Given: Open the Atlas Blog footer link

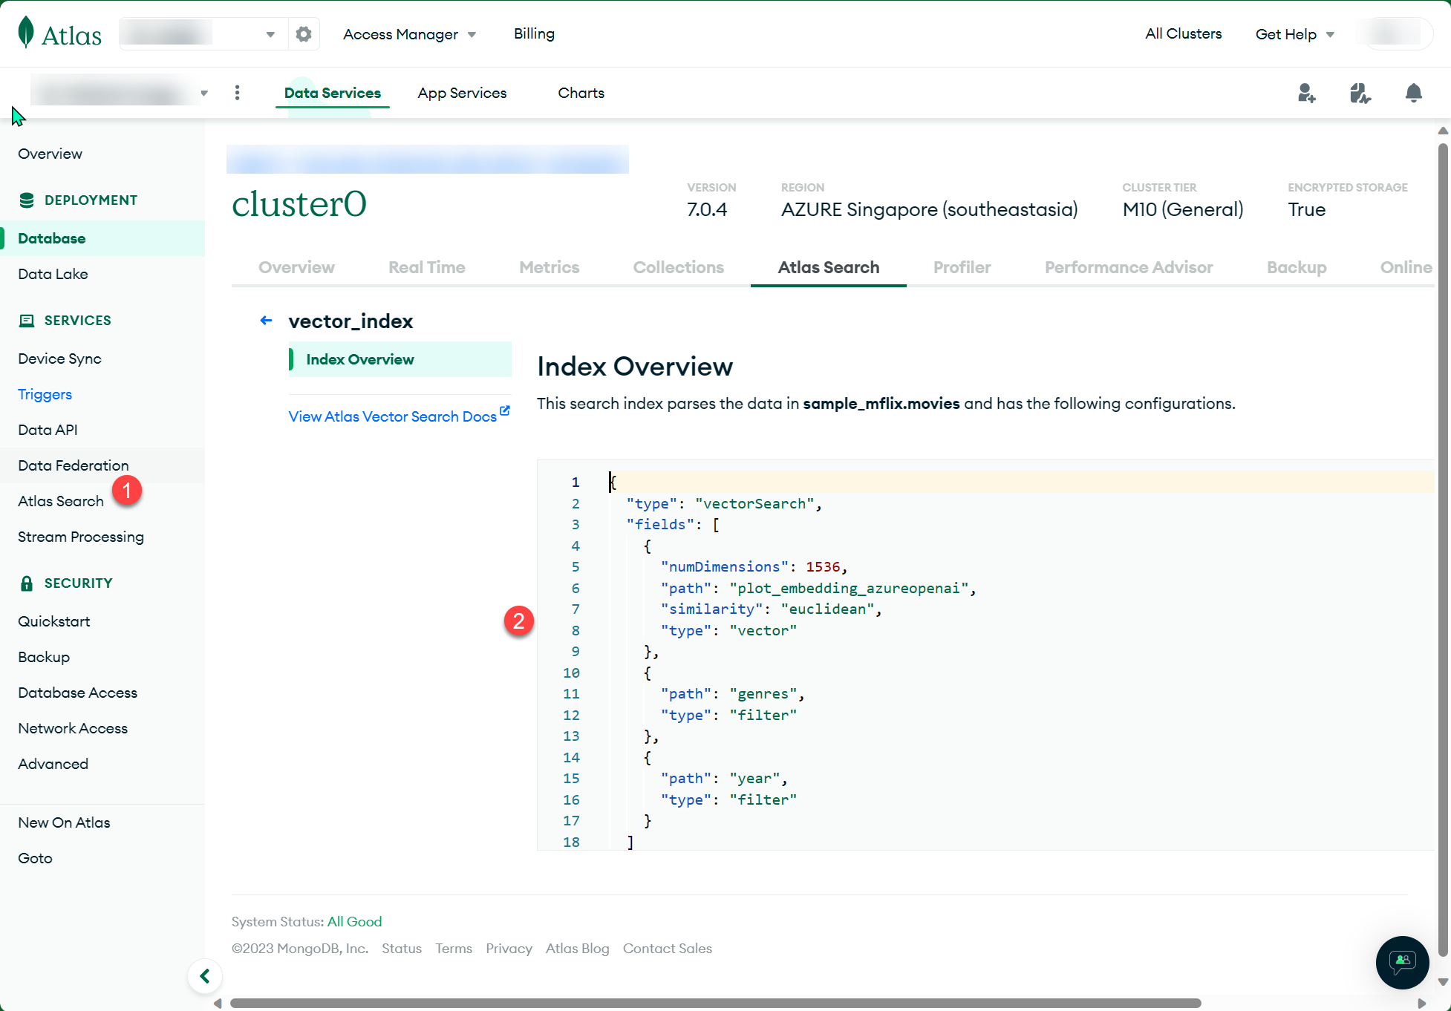Looking at the screenshot, I should point(577,948).
